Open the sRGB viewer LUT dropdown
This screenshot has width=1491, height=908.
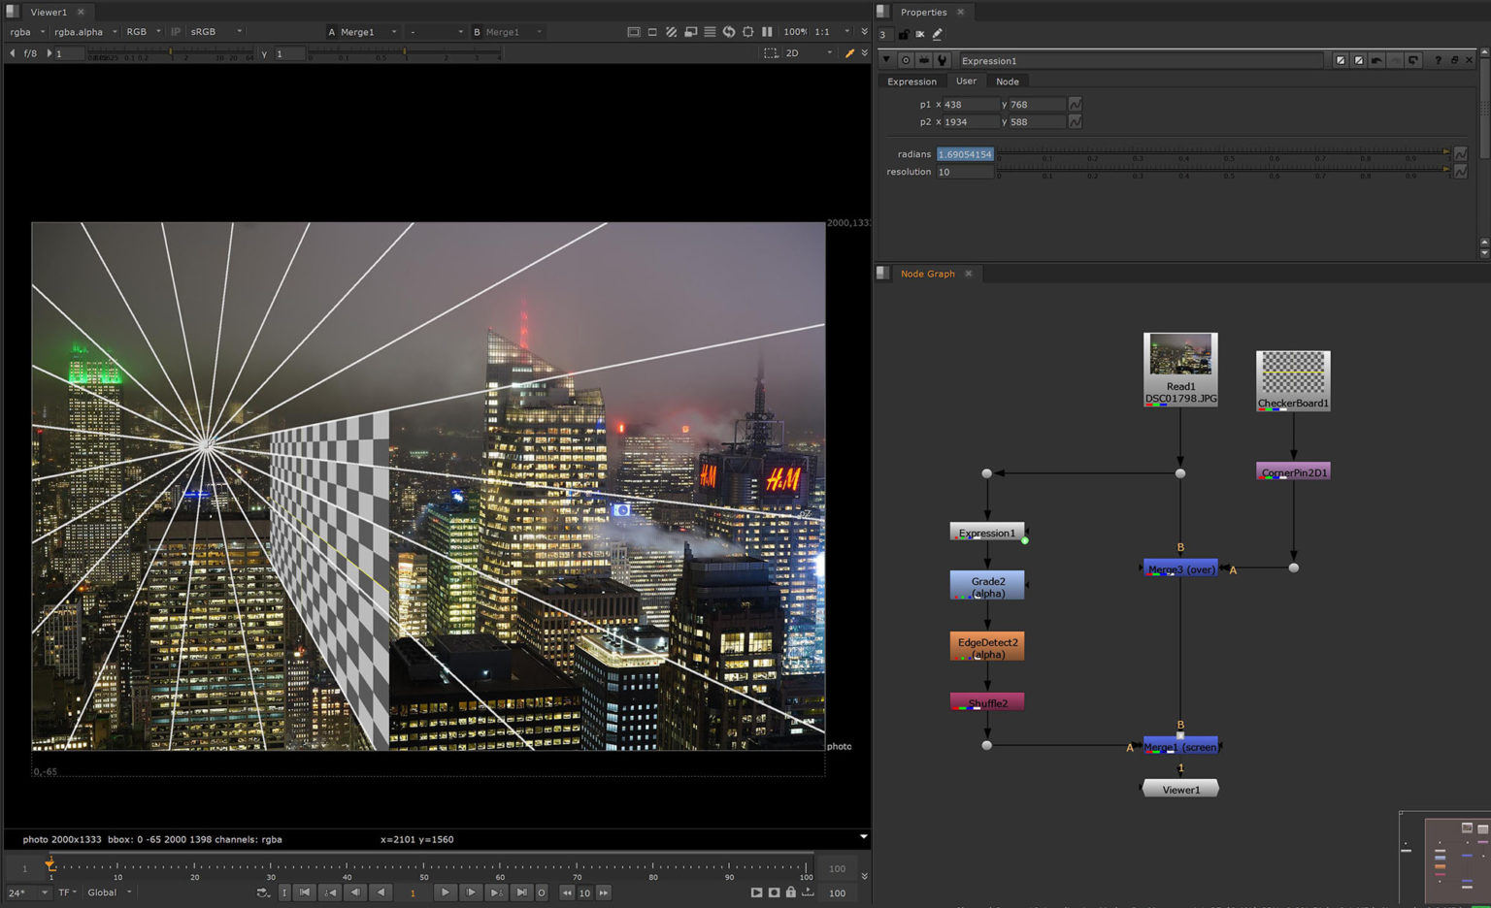[207, 31]
